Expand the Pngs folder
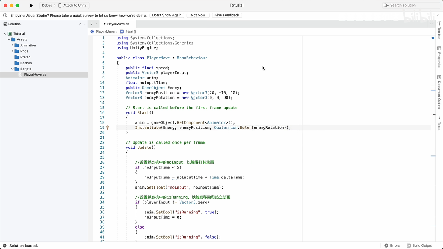 [x=12, y=51]
